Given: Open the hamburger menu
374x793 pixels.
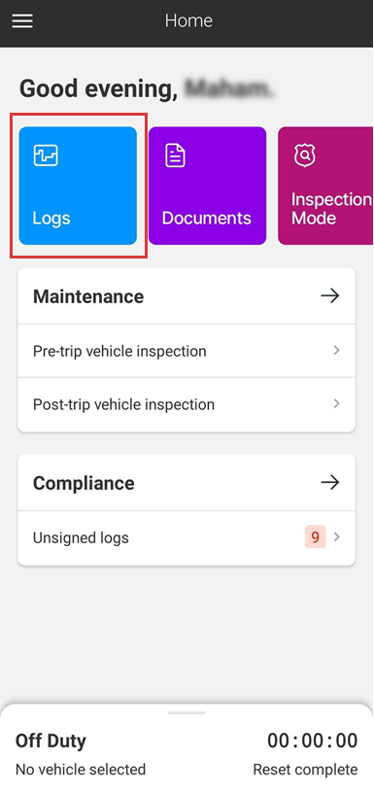Looking at the screenshot, I should tap(22, 20).
